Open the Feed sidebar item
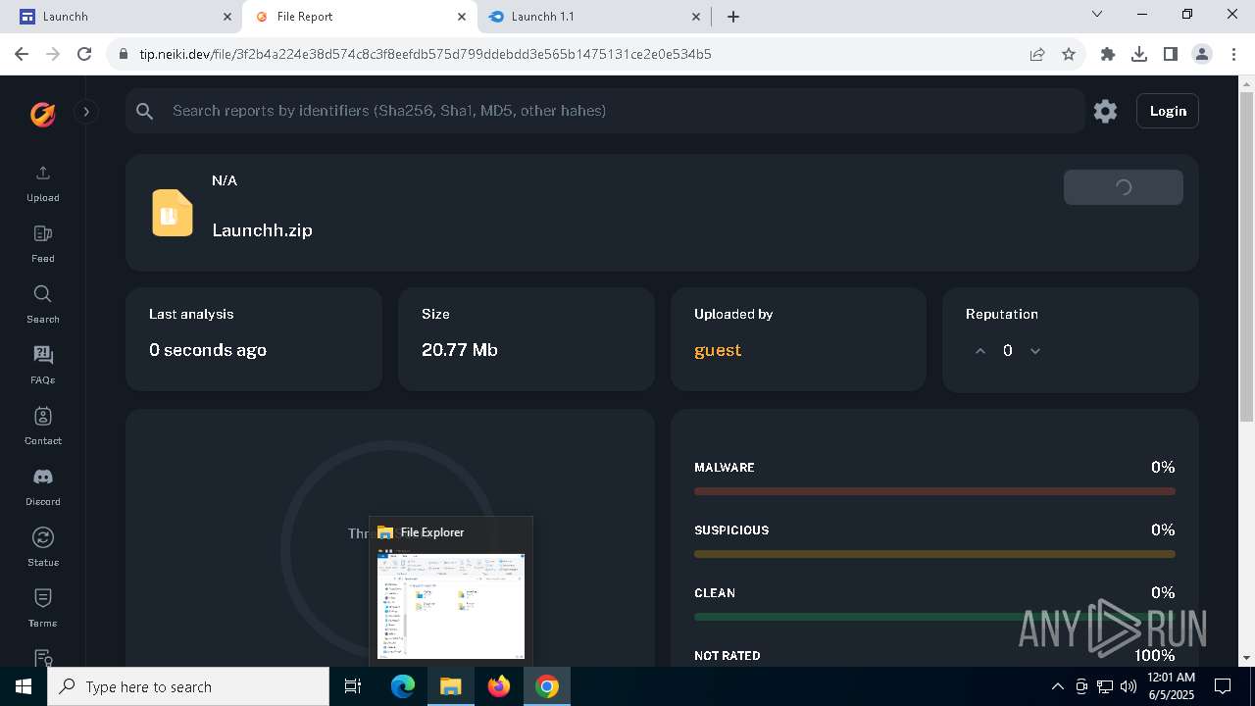The width and height of the screenshot is (1255, 706). [42, 244]
